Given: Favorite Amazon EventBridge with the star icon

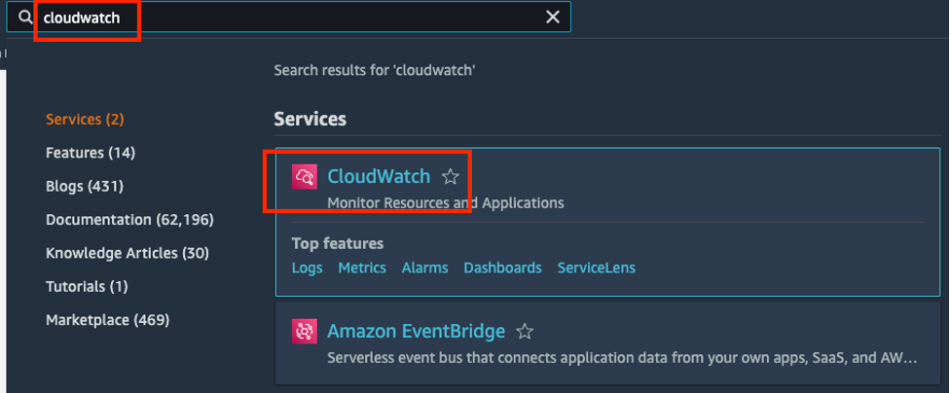Looking at the screenshot, I should click(x=525, y=332).
